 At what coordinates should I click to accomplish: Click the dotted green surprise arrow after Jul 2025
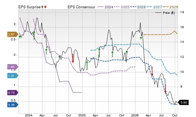pyautogui.click(x=112, y=54)
